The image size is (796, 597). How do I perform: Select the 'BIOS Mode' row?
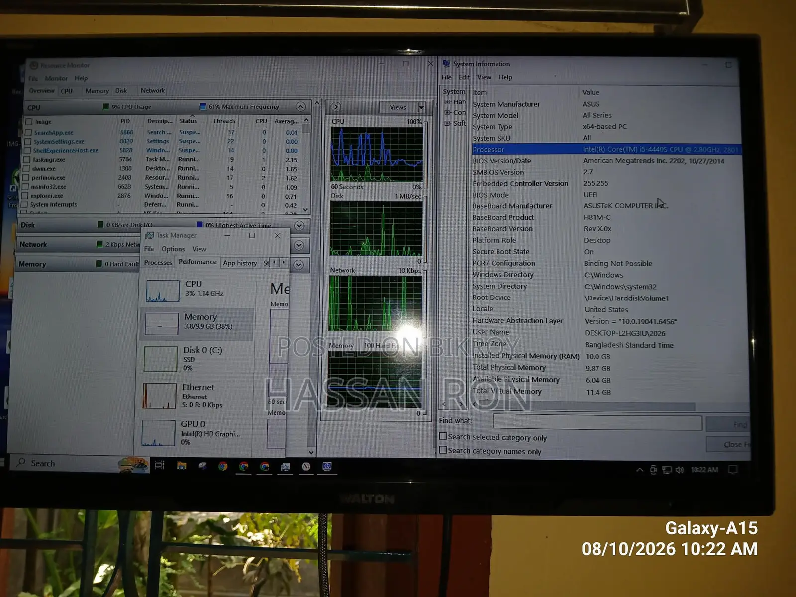coord(606,195)
